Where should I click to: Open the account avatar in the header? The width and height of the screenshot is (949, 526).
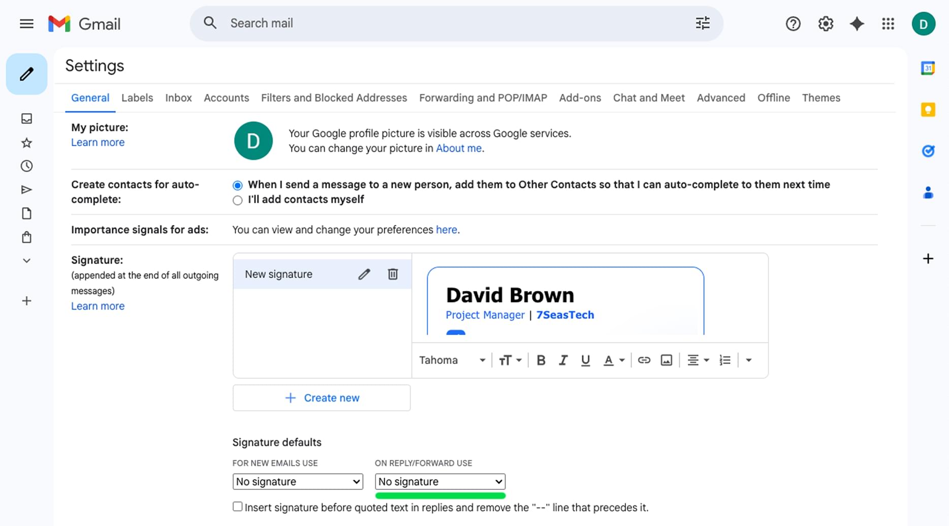pyautogui.click(x=924, y=23)
